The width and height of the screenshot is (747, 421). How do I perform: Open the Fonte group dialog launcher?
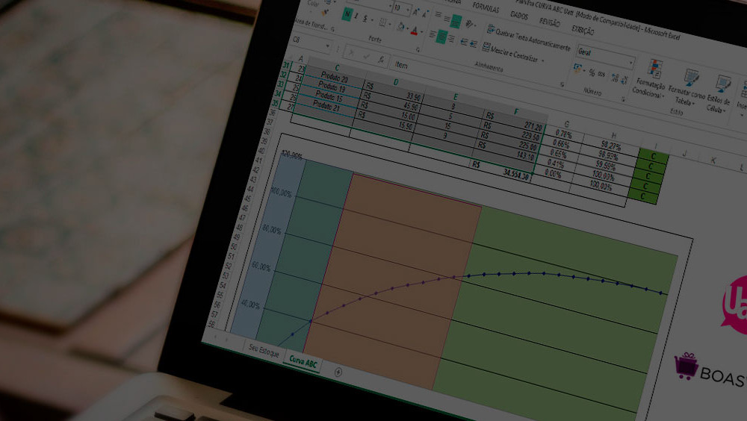click(x=418, y=49)
